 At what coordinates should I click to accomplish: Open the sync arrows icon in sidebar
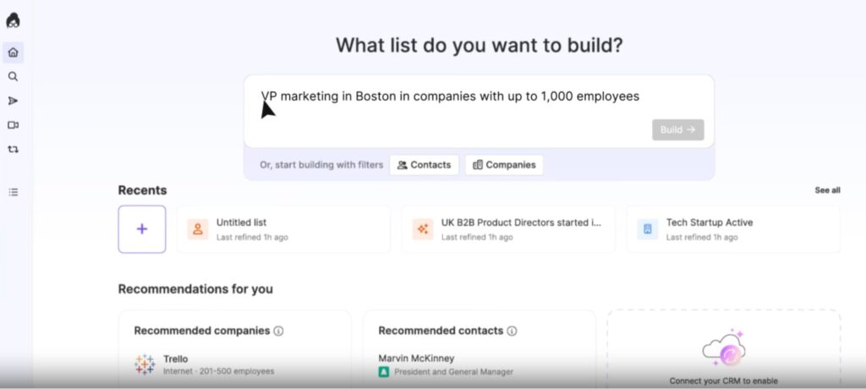pos(14,149)
